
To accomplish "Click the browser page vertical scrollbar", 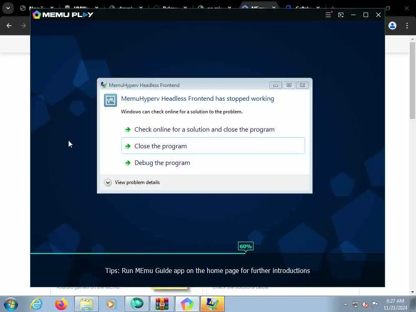I will (412, 80).
